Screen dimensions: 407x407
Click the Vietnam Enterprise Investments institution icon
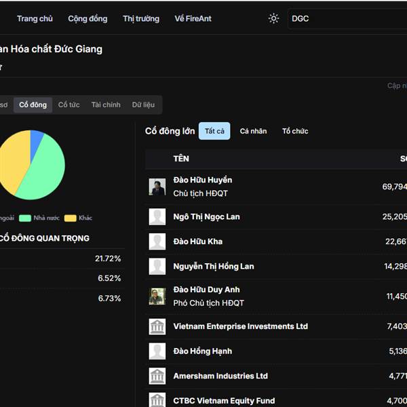pos(157,326)
